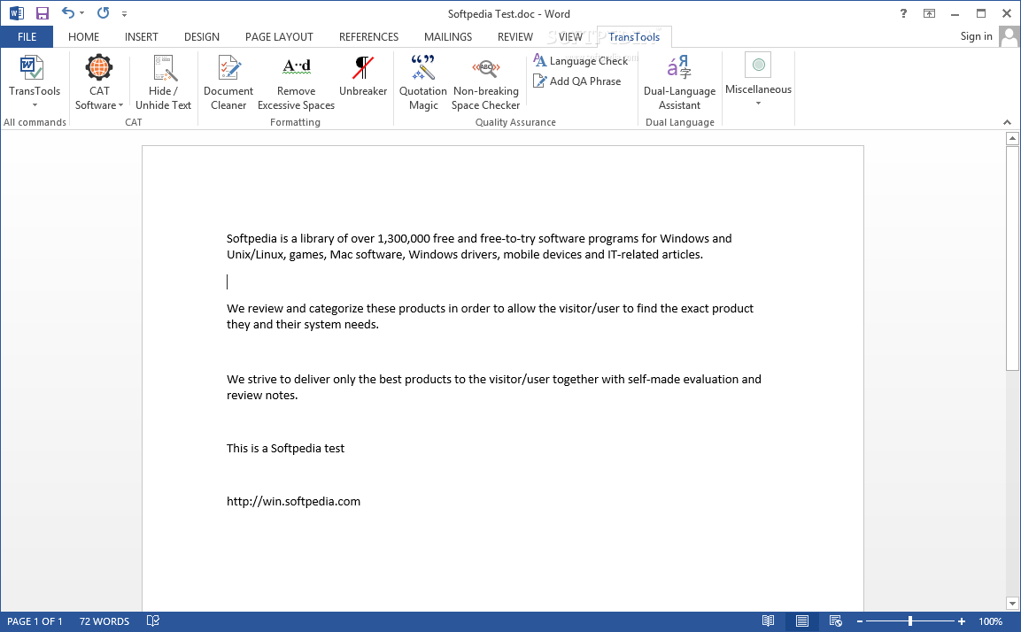The image size is (1021, 632).
Task: Click the proofing errors icon in status bar
Action: click(x=153, y=620)
